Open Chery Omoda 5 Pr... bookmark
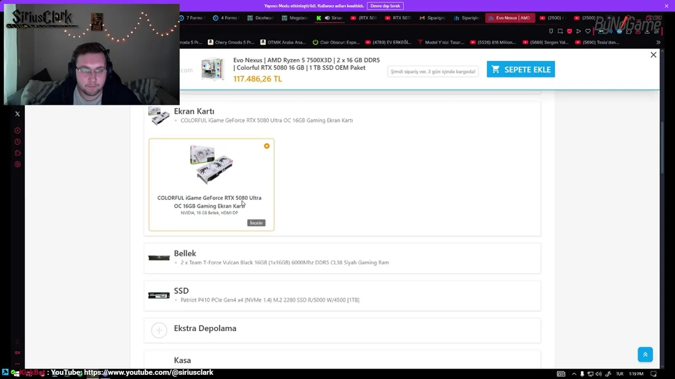Screen dimensions: 675x379 (231, 42)
